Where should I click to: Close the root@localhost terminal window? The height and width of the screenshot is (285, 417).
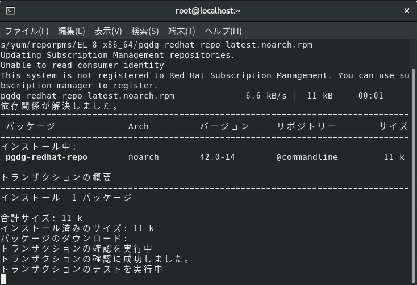coord(406,11)
